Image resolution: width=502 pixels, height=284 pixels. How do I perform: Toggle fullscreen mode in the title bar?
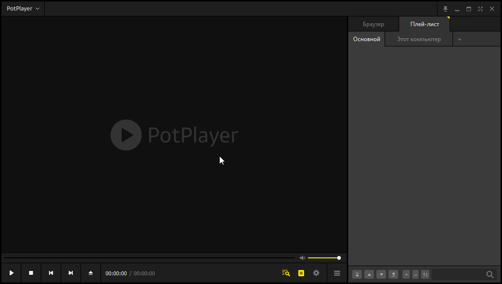click(x=480, y=9)
